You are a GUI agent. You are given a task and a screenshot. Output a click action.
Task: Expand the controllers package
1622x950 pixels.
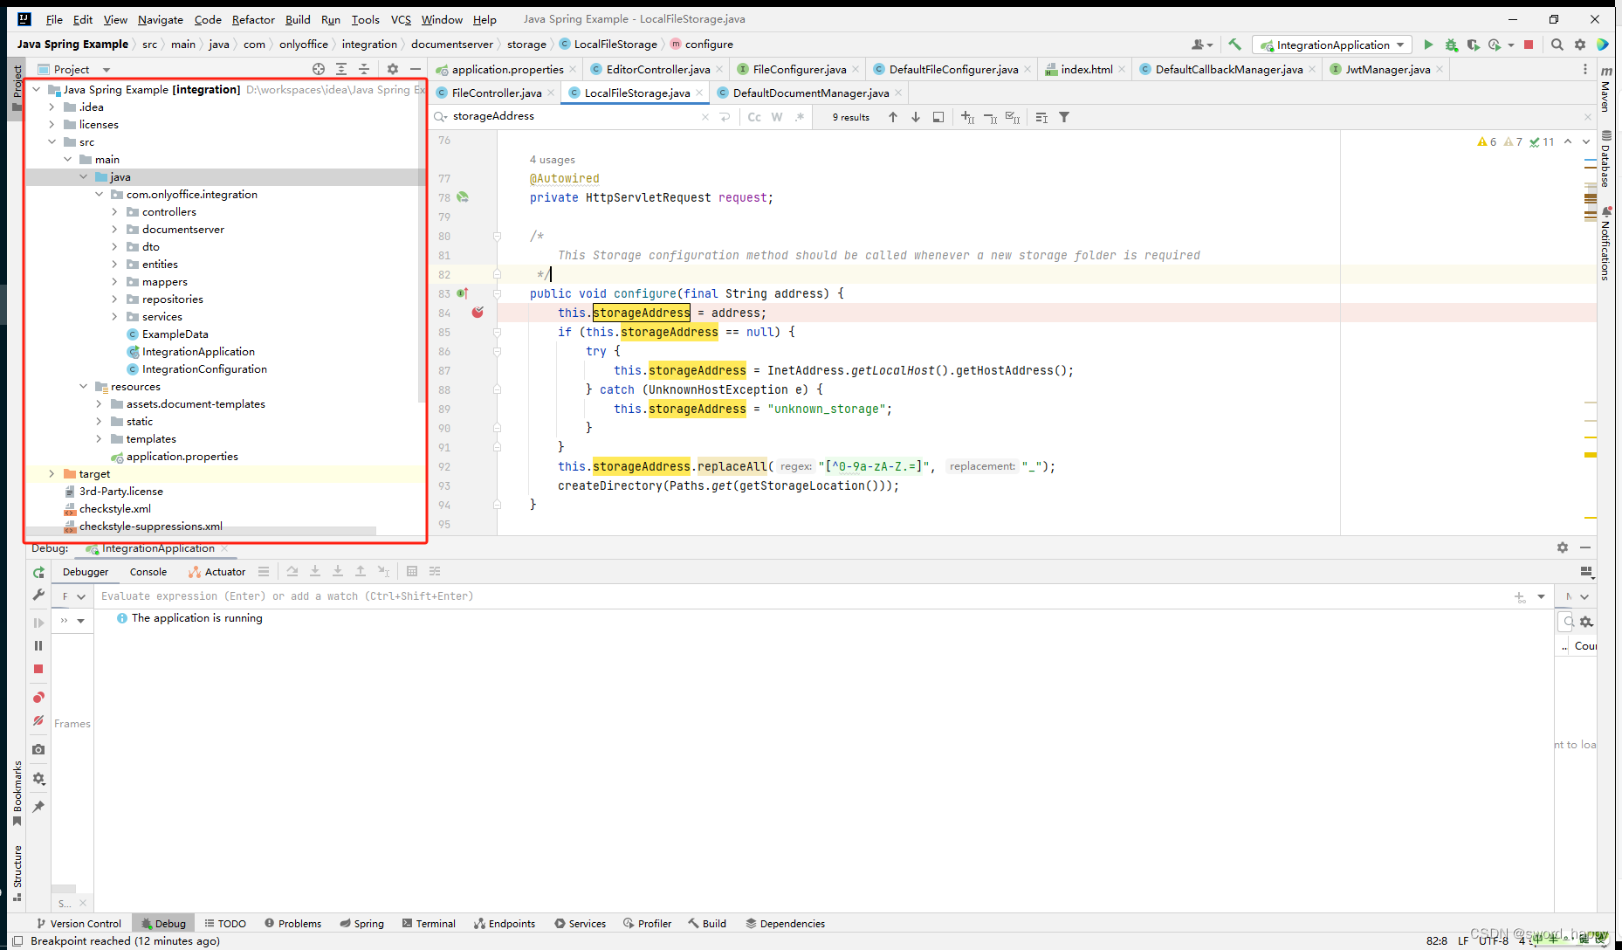coord(114,211)
